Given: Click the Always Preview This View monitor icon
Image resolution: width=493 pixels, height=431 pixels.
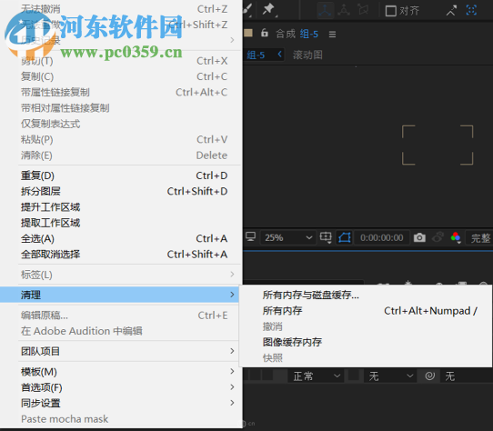Looking at the screenshot, I should (250, 236).
